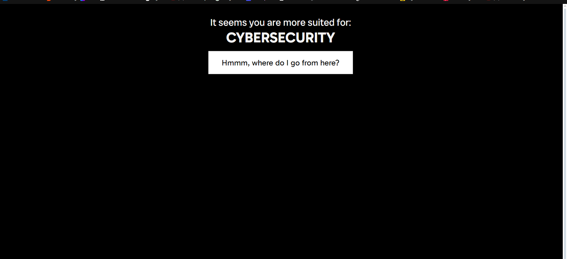567x259 pixels.
Task: Open the blue-violet square bookmark icon
Action: 249,1
